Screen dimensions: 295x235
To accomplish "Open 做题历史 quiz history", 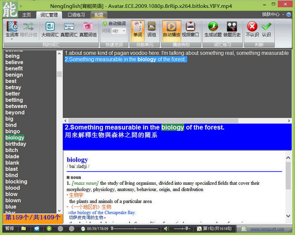I will coord(232,29).
